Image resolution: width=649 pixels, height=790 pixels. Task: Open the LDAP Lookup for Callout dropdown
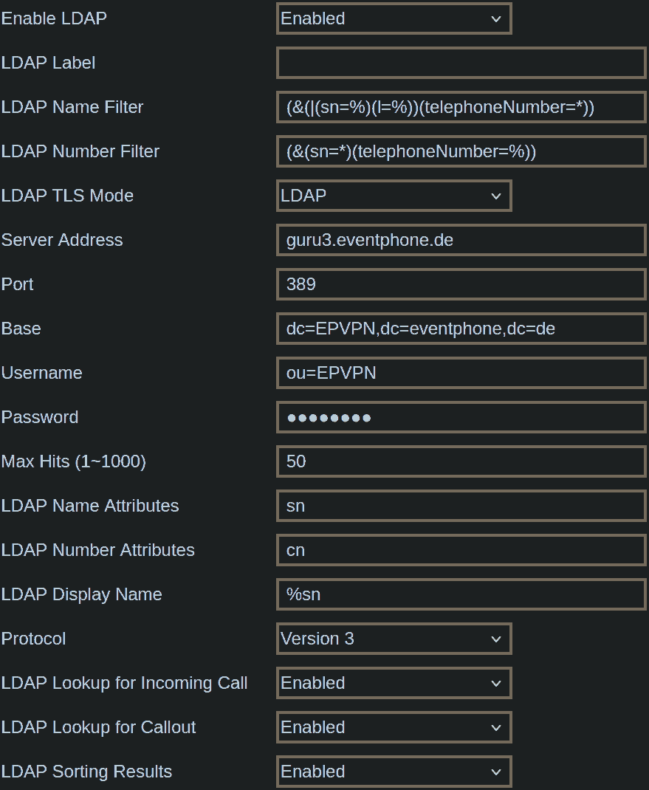(394, 728)
